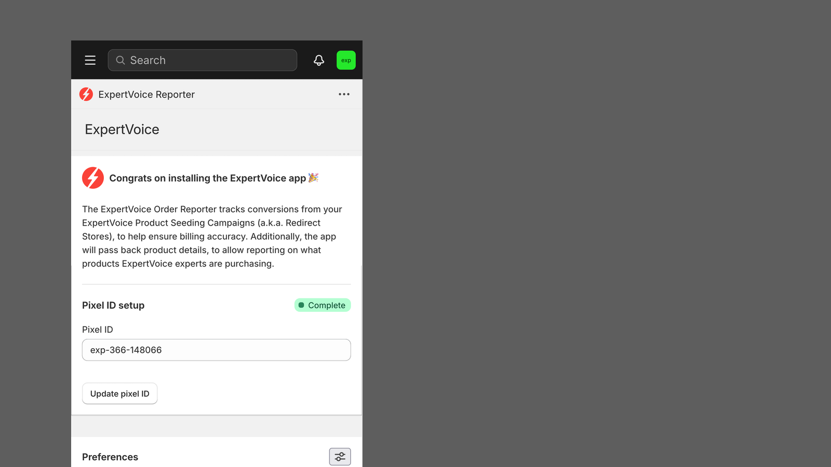Open the Preferences settings sliders button
The image size is (831, 467).
tap(340, 457)
